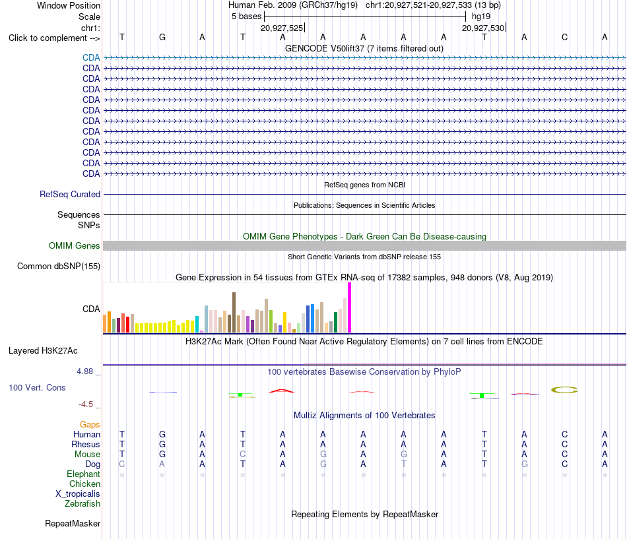This screenshot has height=539, width=627.
Task: Click the olive C-base PhyloP conservation mark
Action: click(x=564, y=390)
